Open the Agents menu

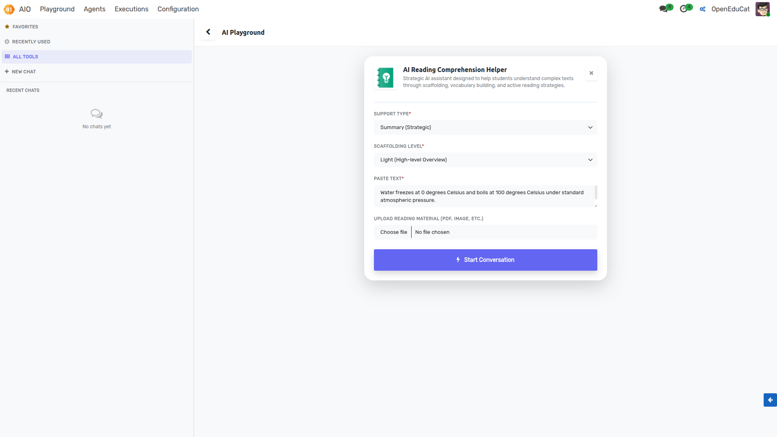pyautogui.click(x=94, y=9)
